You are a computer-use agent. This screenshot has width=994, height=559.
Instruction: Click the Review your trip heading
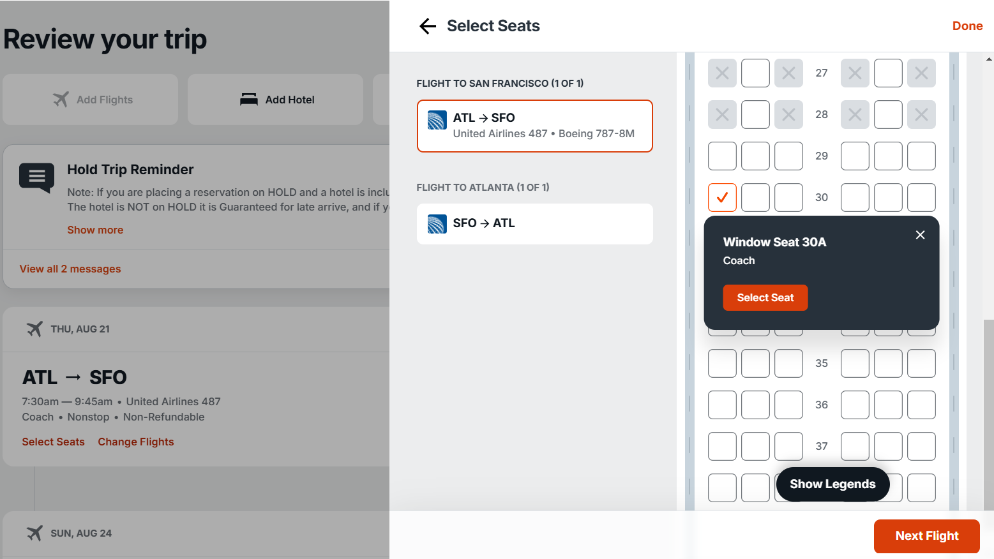pos(105,40)
